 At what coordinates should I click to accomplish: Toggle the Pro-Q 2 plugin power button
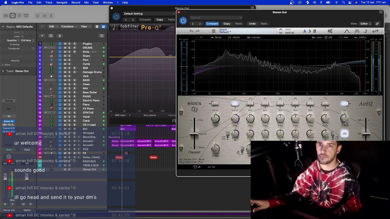click(x=116, y=17)
